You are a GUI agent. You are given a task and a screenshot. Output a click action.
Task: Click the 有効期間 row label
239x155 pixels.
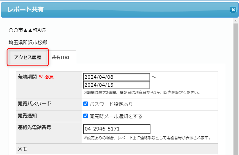coord(27,77)
